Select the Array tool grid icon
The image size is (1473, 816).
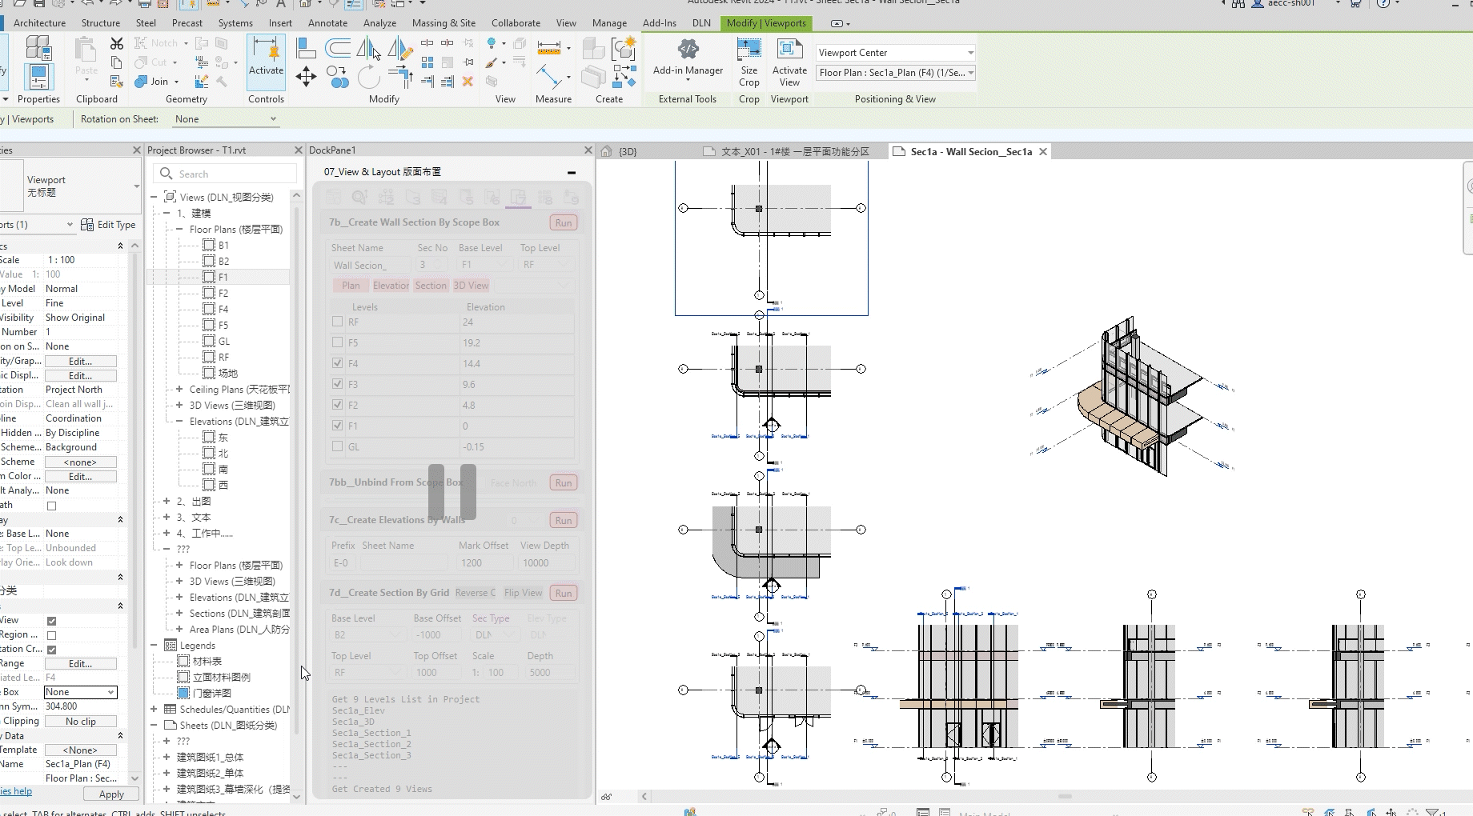pyautogui.click(x=427, y=62)
